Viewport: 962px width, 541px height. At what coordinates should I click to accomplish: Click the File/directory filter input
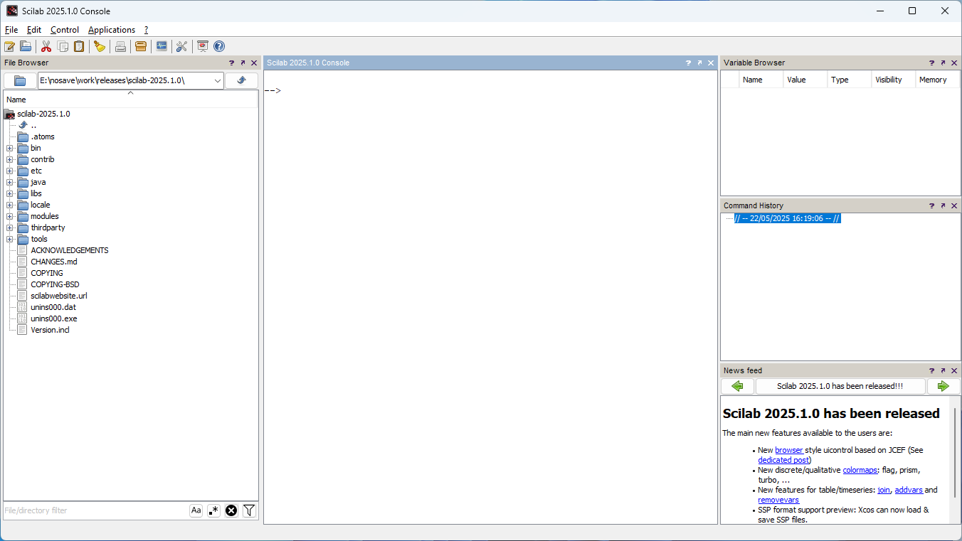point(95,510)
